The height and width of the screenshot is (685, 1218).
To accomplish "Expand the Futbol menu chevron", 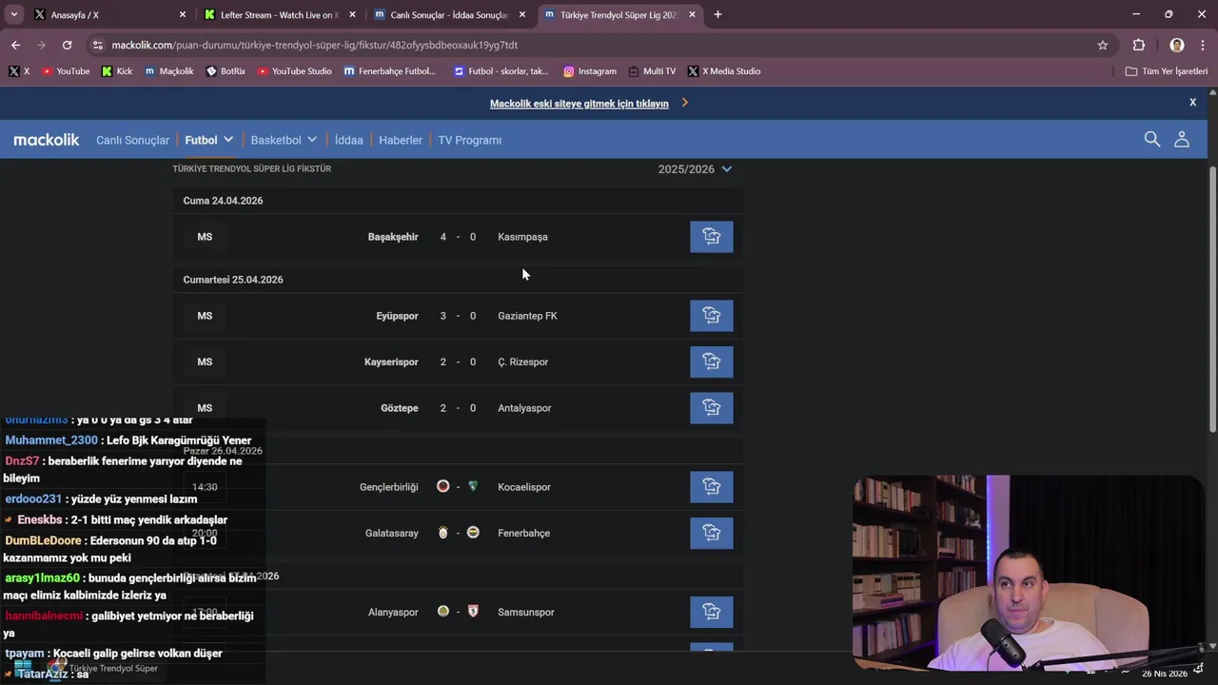I will (x=228, y=140).
